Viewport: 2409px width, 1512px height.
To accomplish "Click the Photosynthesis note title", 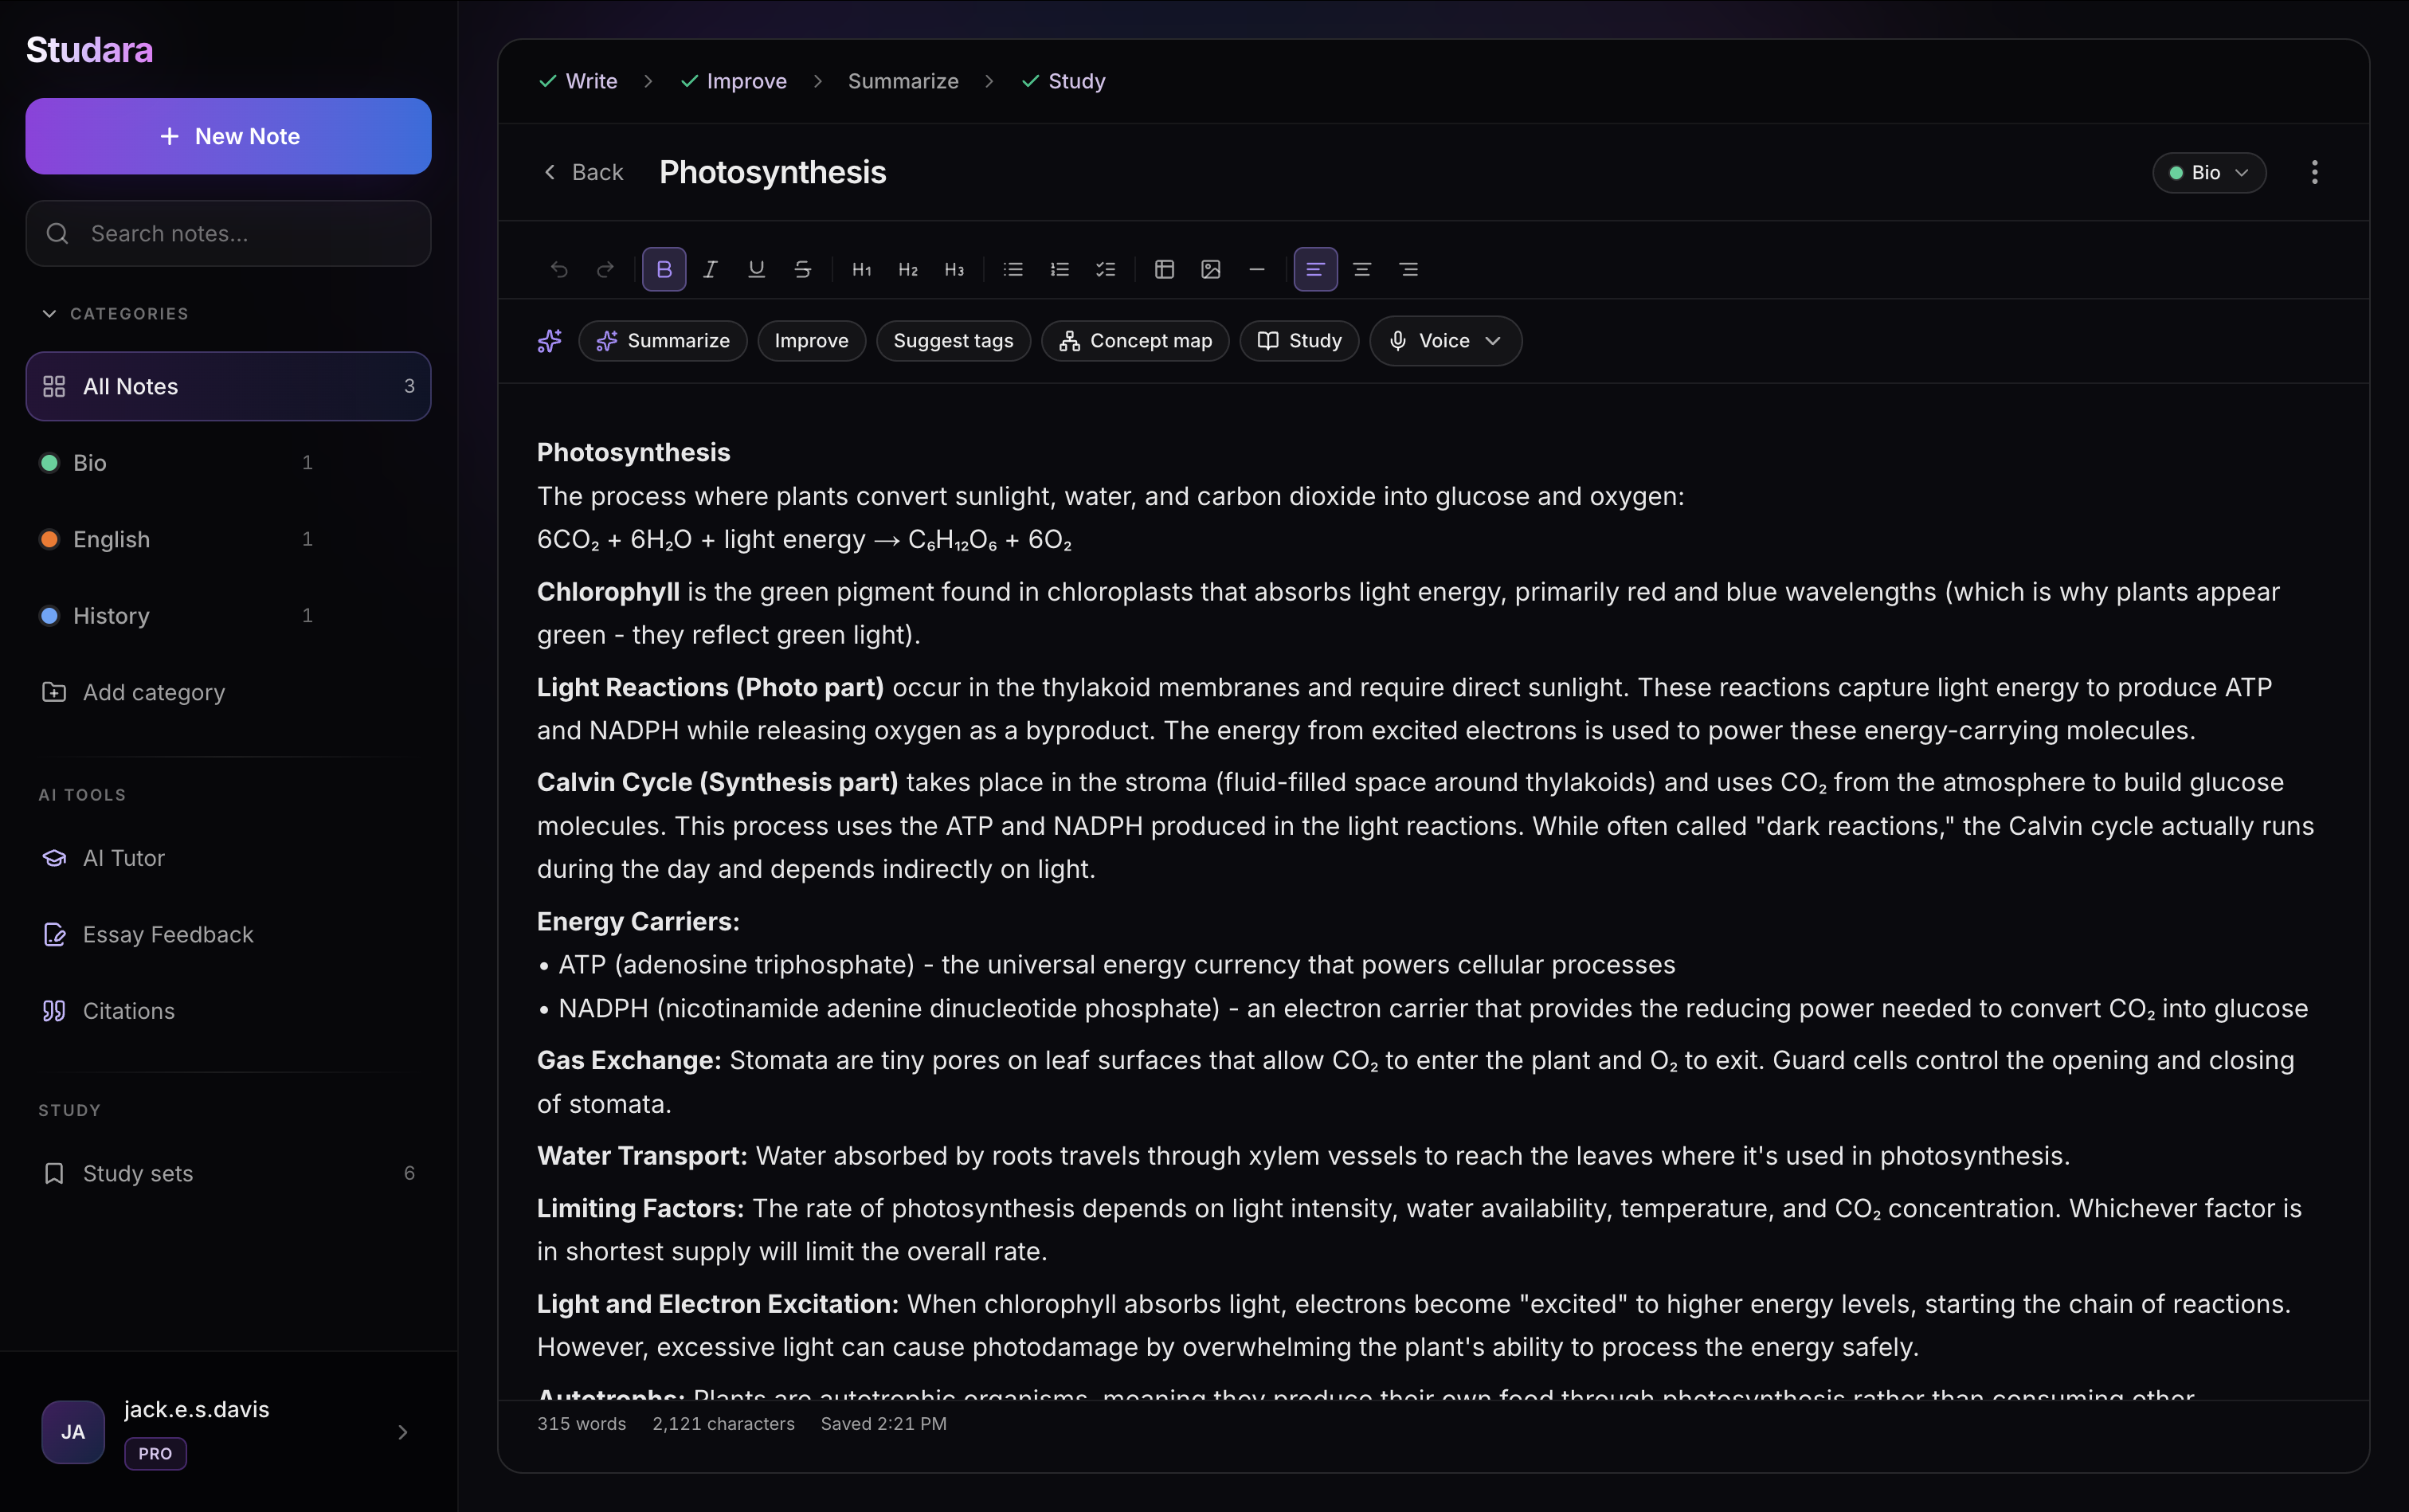I will point(772,172).
